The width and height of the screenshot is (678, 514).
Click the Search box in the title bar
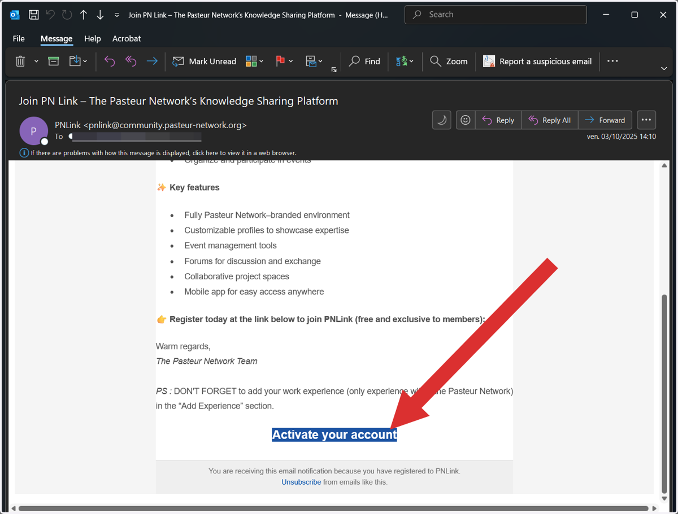[x=496, y=15]
